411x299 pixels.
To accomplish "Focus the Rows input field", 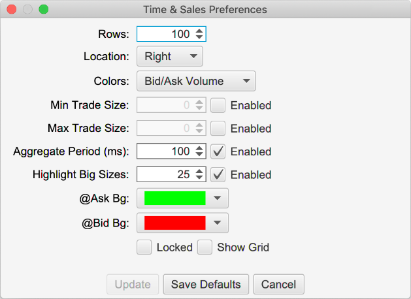I will click(165, 34).
